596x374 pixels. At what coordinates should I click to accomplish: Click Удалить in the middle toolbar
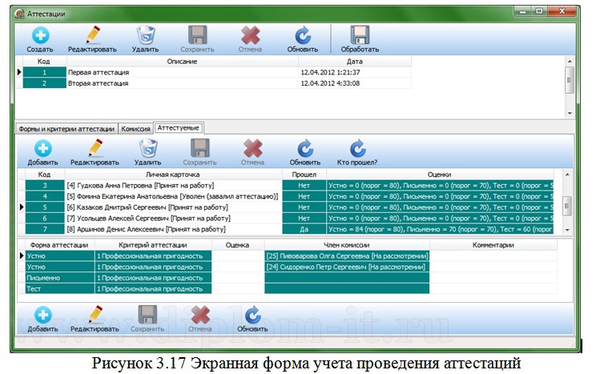[x=147, y=149]
